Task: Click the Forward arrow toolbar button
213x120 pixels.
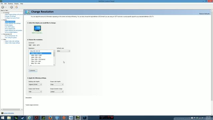Action: [12, 7]
